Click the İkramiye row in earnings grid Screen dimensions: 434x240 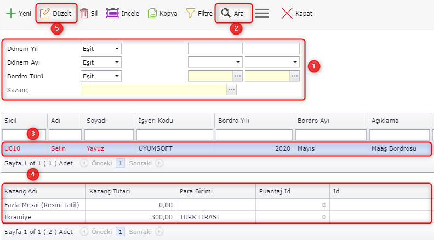[x=44, y=217]
